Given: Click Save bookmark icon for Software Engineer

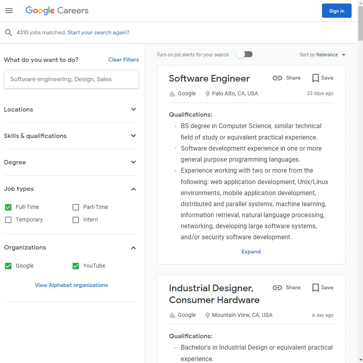Looking at the screenshot, I should point(315,78).
